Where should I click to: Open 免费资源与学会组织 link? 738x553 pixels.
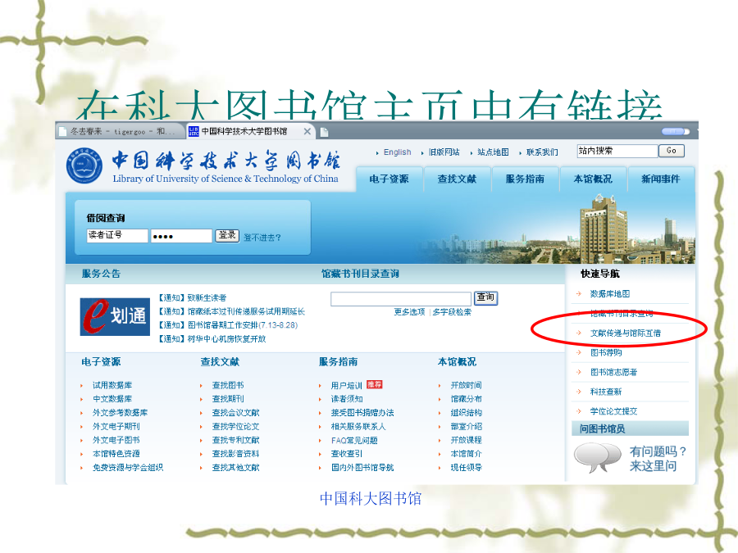pos(128,468)
